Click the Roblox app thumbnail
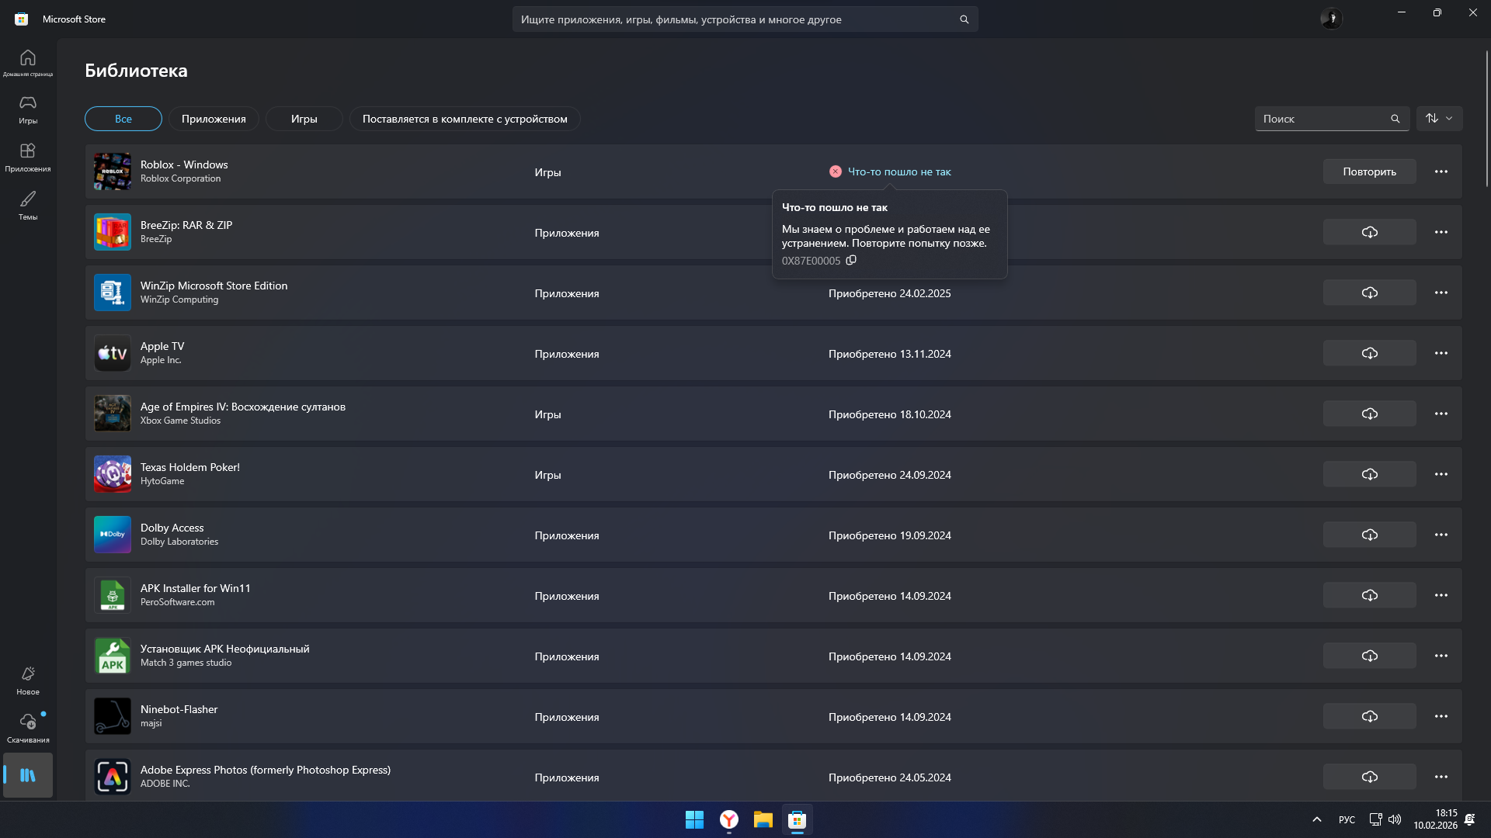1491x838 pixels. pyautogui.click(x=113, y=171)
